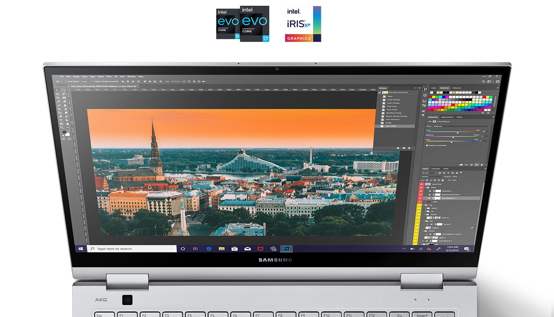
Task: Hide the noise layer
Action: [420, 202]
